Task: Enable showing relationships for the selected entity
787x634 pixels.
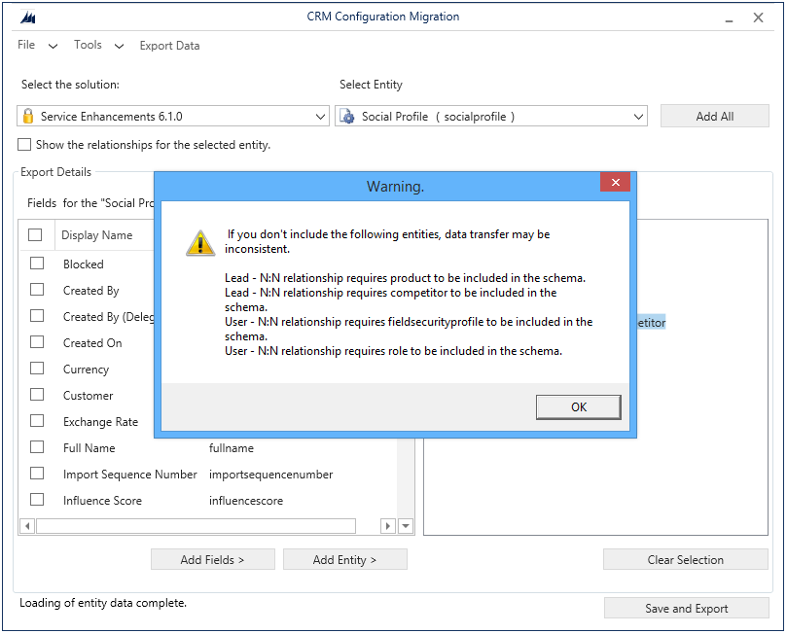Action: 23,144
